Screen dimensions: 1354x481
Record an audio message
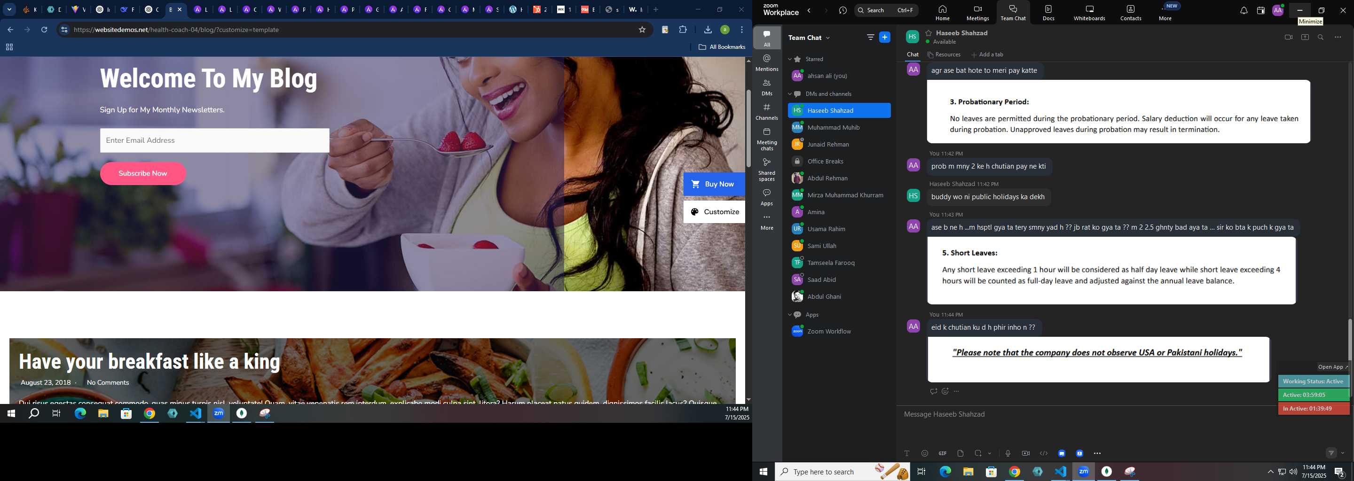click(x=1008, y=453)
